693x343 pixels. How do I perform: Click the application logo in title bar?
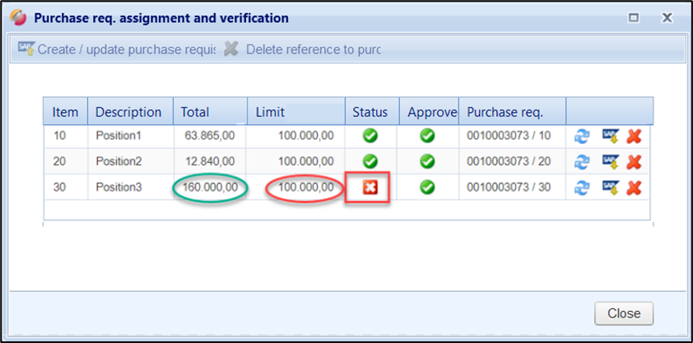coord(18,18)
